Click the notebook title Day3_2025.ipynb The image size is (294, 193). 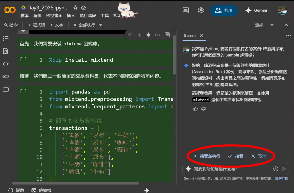tap(47, 8)
